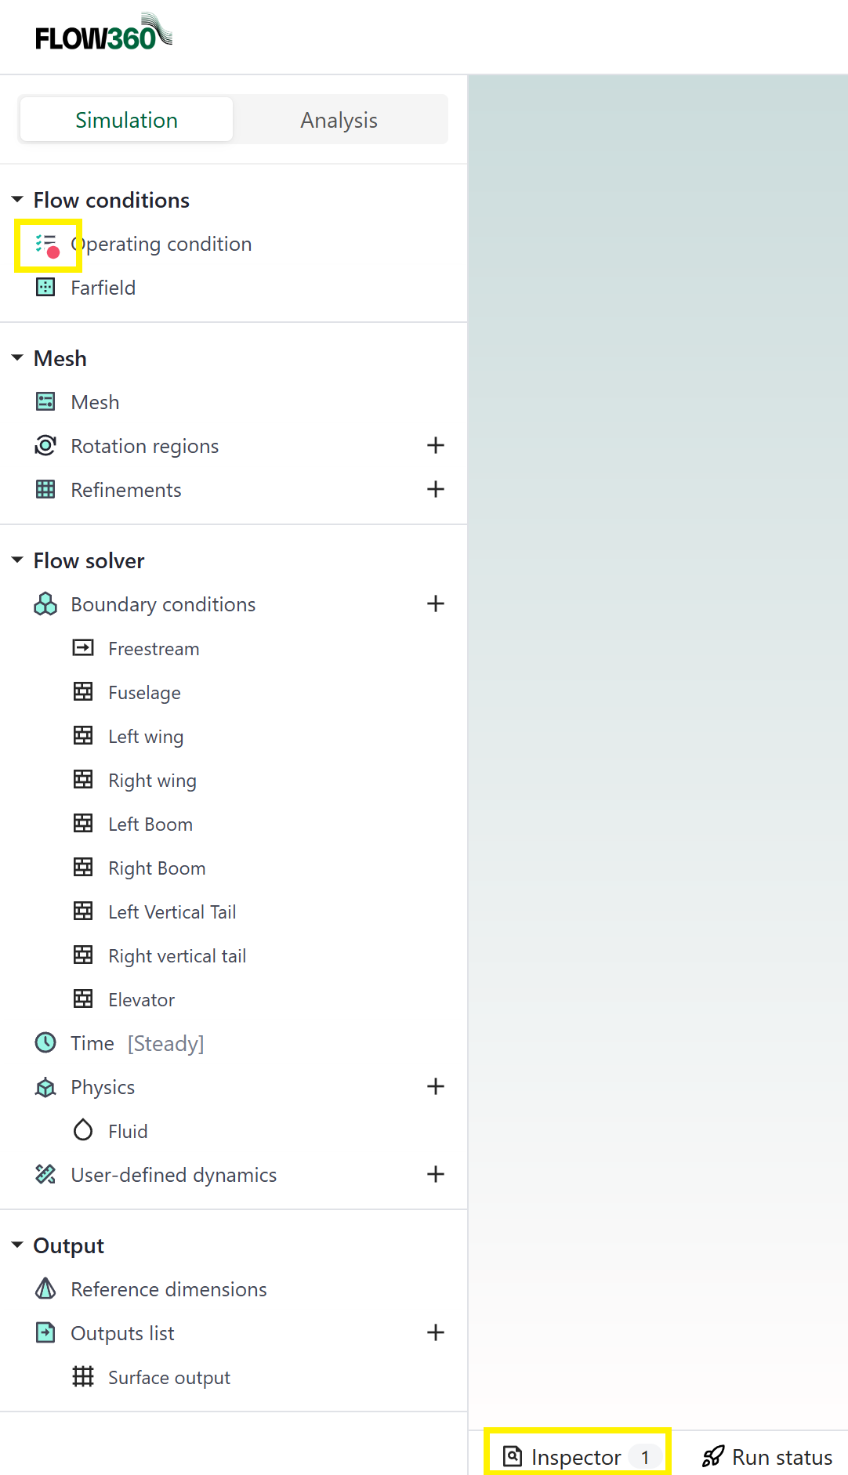Open the Inspector panel
This screenshot has width=848, height=1475.
coord(577,1456)
